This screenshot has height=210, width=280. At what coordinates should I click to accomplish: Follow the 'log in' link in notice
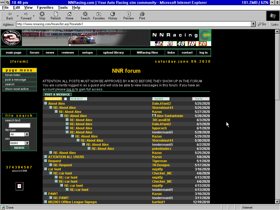pyautogui.click(x=70, y=89)
